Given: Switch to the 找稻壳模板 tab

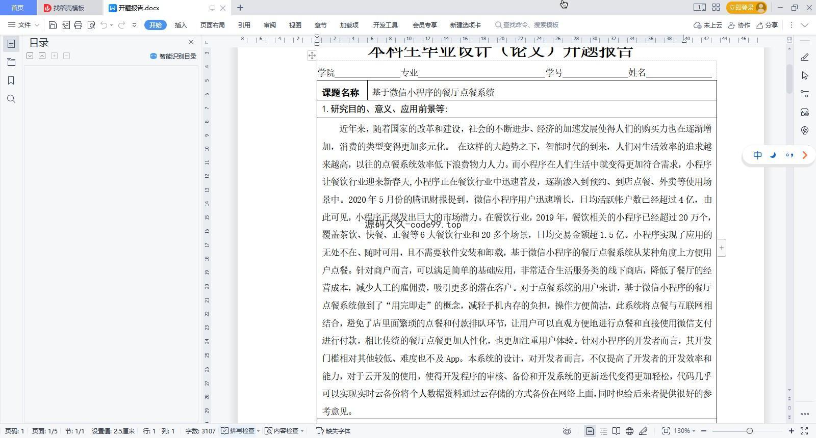Looking at the screenshot, I should pyautogui.click(x=69, y=8).
